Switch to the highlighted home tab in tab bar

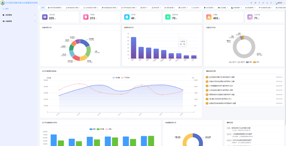click(x=43, y=8)
